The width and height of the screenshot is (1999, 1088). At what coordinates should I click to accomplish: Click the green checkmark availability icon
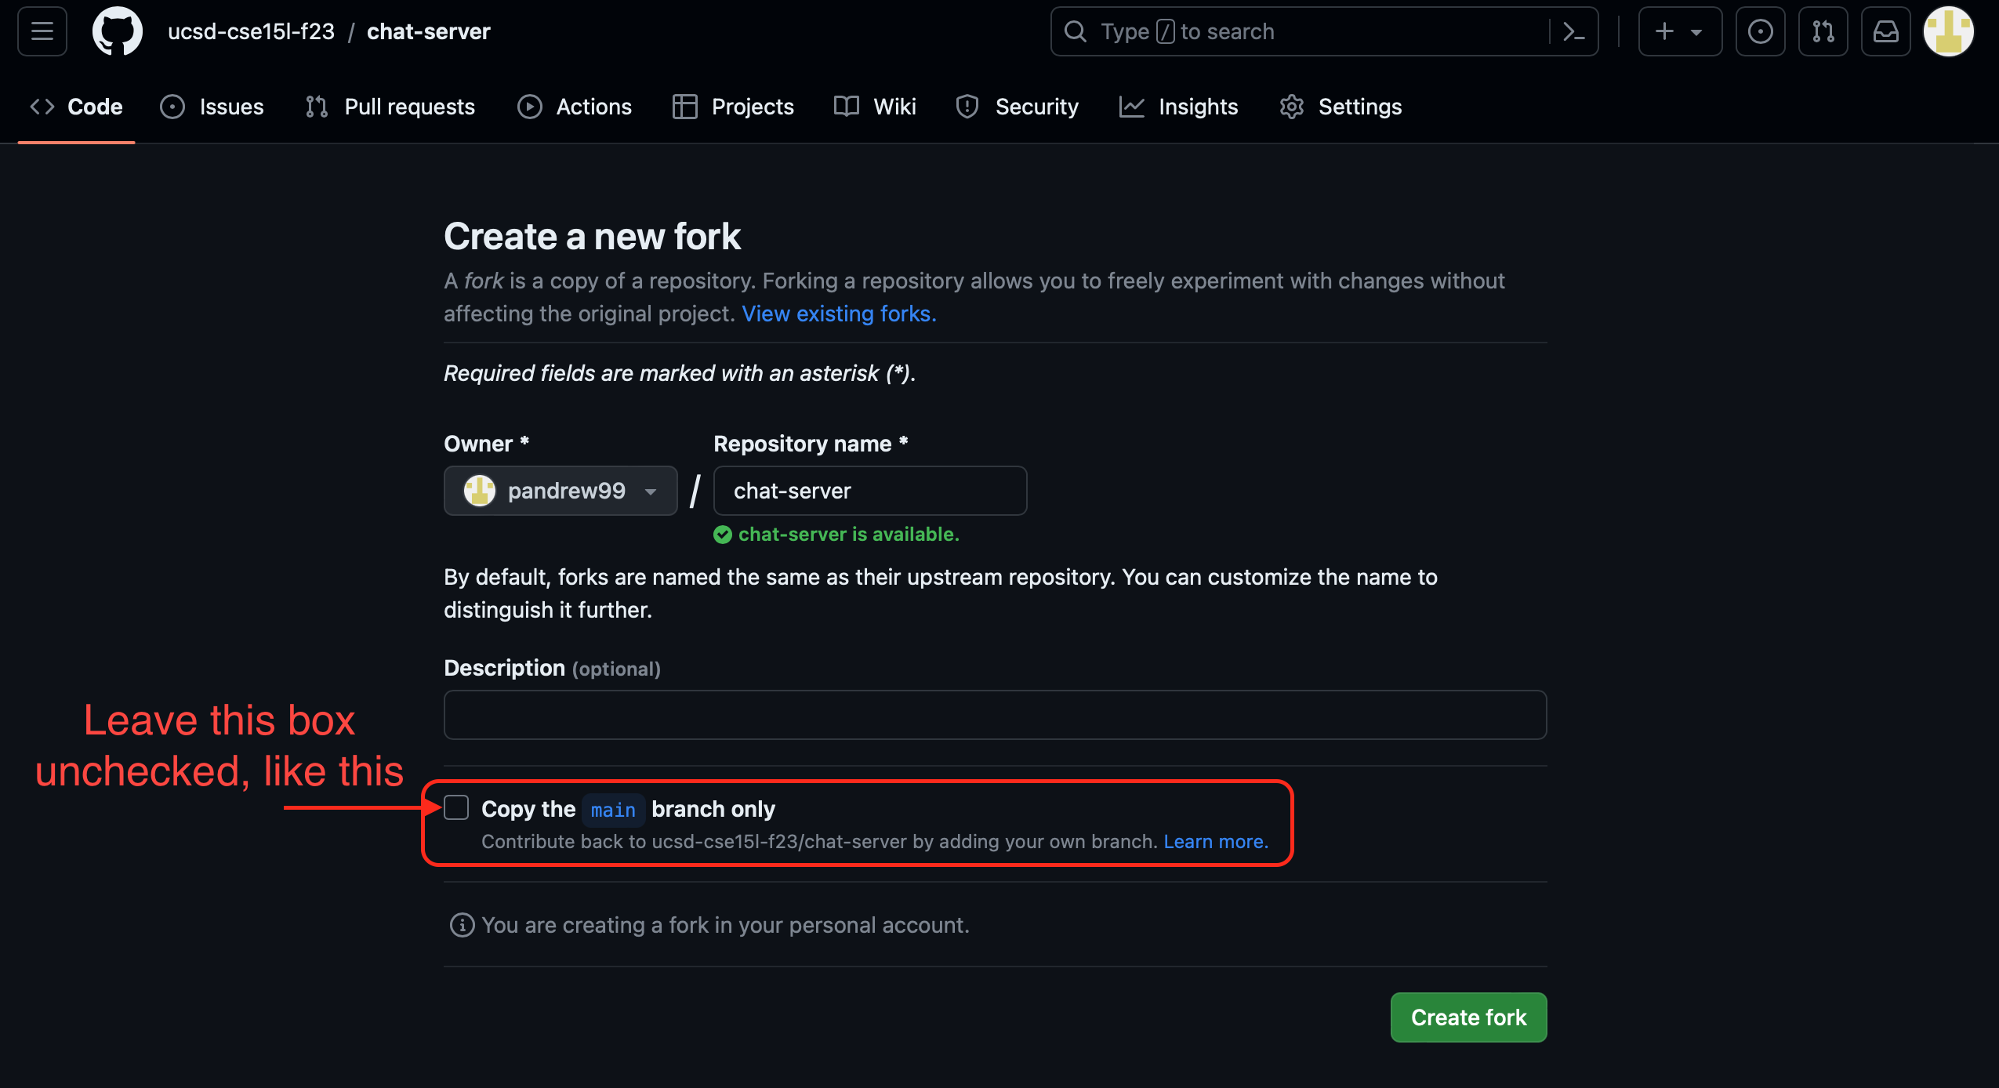click(723, 535)
